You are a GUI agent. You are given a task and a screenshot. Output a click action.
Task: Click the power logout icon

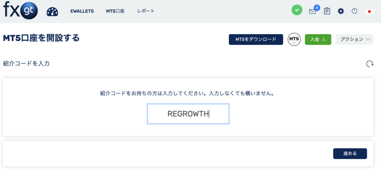(354, 11)
